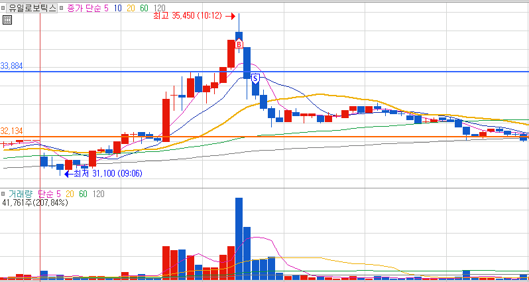Select the orange 20 price moving average legend
The height and width of the screenshot is (282, 529).
click(x=131, y=8)
